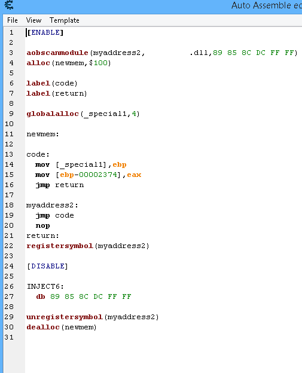Click the myaddress2: label on line 18
The image size is (302, 373).
coord(52,205)
